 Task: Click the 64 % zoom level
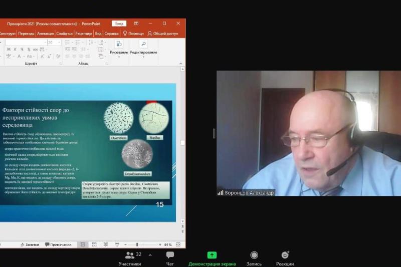coord(168,244)
